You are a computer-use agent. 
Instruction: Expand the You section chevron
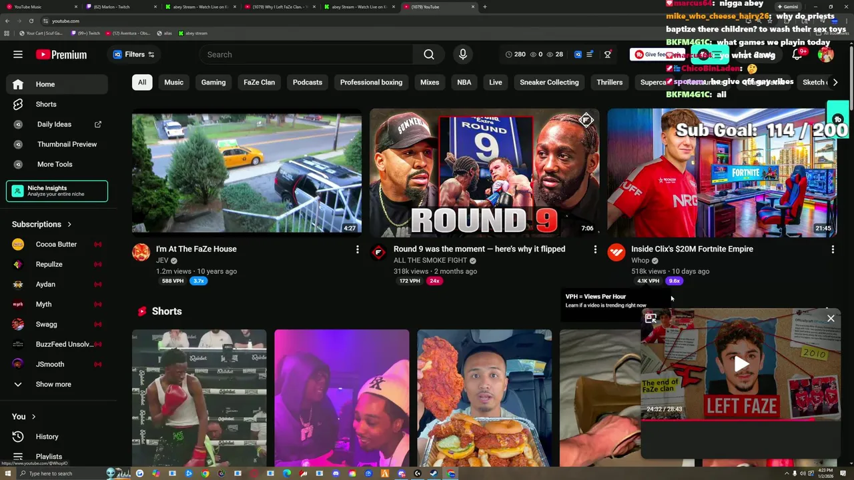click(33, 417)
